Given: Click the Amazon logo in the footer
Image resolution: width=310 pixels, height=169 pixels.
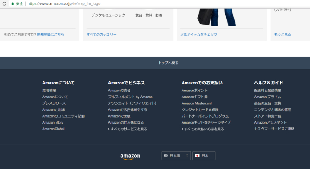Looking at the screenshot, I should pyautogui.click(x=130, y=157).
